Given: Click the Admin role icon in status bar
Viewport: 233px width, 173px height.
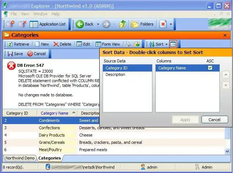Looking at the screenshot, I should 197,167.
